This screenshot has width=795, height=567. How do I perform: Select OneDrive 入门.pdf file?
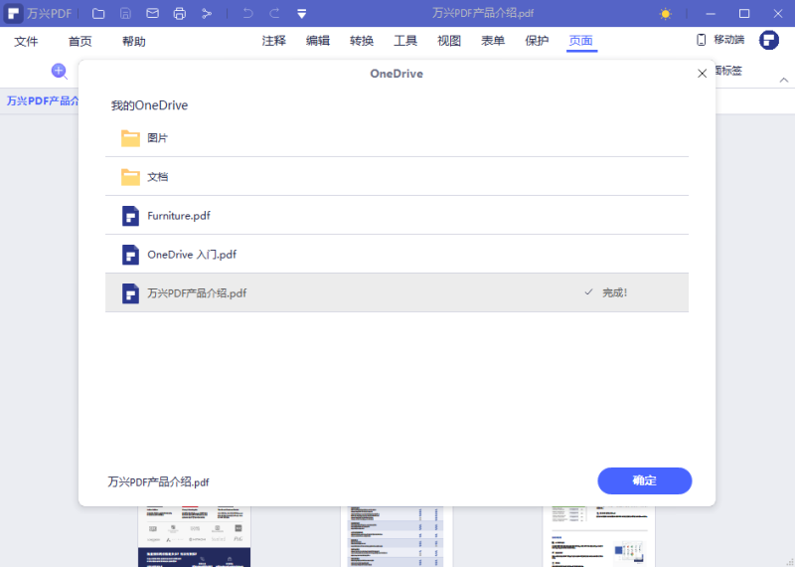pyautogui.click(x=192, y=255)
